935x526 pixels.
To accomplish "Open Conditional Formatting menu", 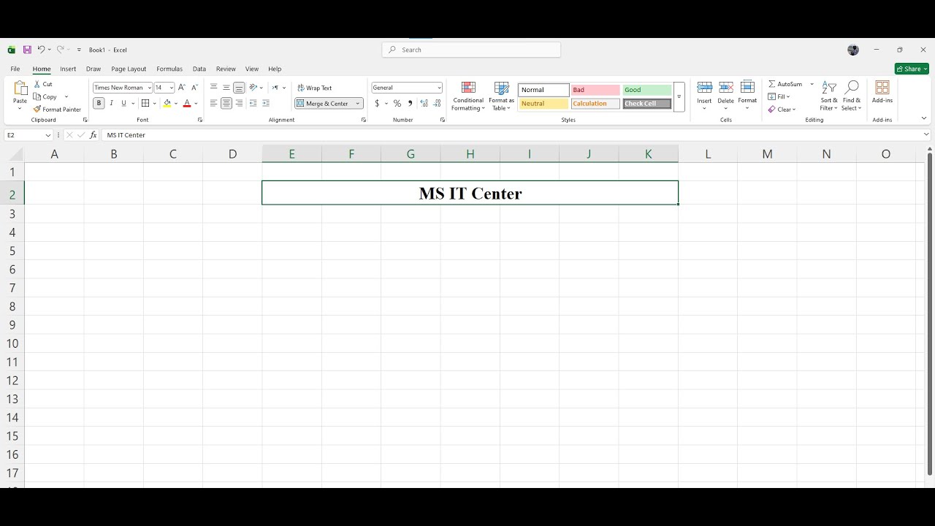I will pos(468,96).
